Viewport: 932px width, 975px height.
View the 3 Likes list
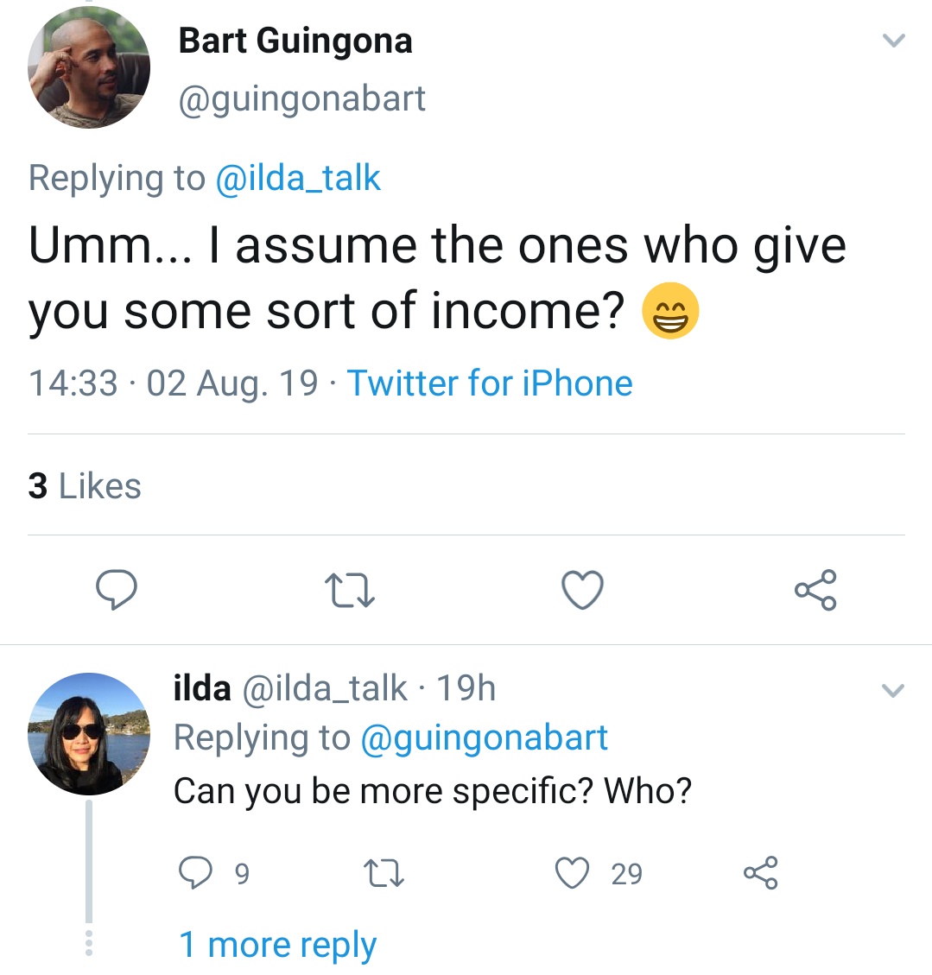point(85,485)
